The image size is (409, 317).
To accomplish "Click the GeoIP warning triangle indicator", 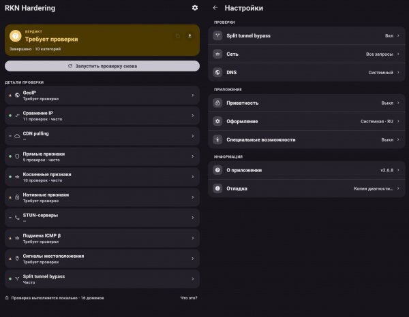I will (10, 95).
